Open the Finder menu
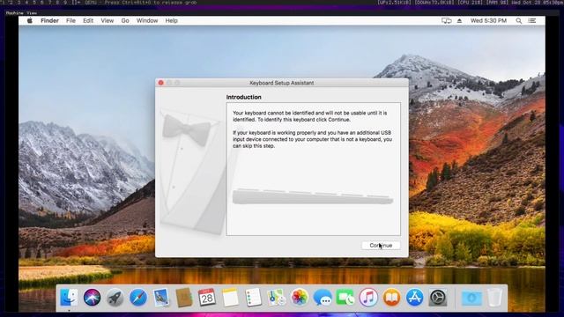Screen dimensions: 564x317 pos(49,21)
